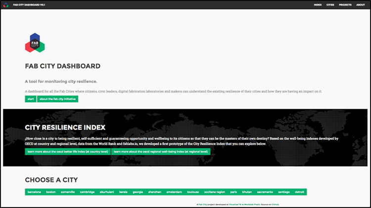This screenshot has width=371, height=208.
Task: Select amsterdam city button
Action: 174,192
